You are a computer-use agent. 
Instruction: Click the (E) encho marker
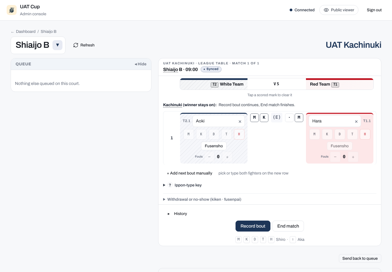(277, 117)
